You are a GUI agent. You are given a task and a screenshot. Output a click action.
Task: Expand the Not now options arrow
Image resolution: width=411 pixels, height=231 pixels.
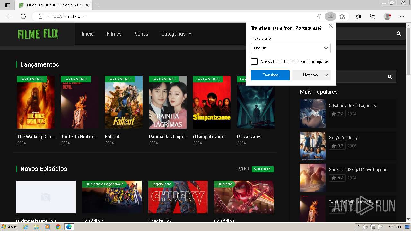326,75
